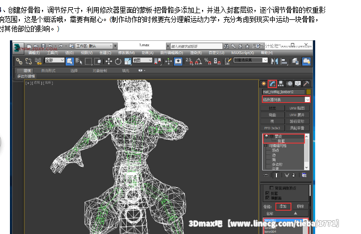Viewport: 361px width, 234px height.
Task: Click the object color swatch beside name field
Action: click(309, 92)
